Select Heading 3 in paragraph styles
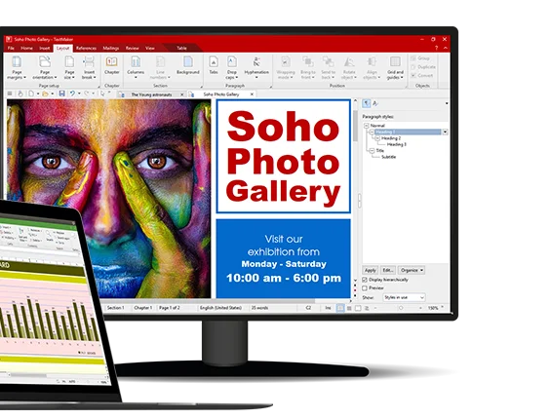551x419 pixels. (x=397, y=144)
